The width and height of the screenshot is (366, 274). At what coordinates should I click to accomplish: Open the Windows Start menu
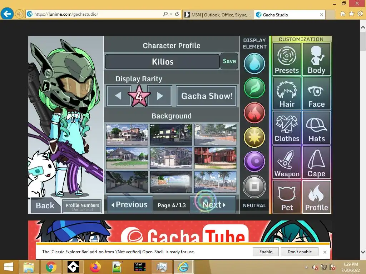tap(9, 267)
